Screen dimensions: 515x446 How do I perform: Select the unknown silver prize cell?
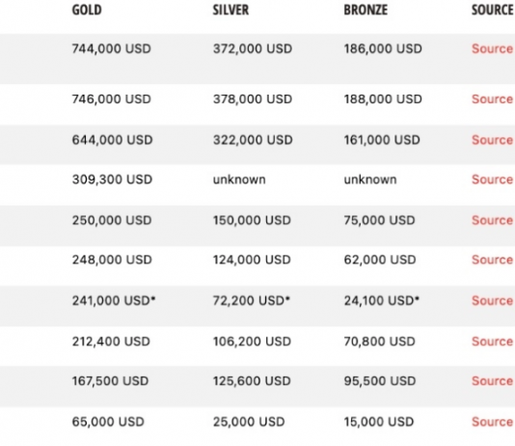239,180
